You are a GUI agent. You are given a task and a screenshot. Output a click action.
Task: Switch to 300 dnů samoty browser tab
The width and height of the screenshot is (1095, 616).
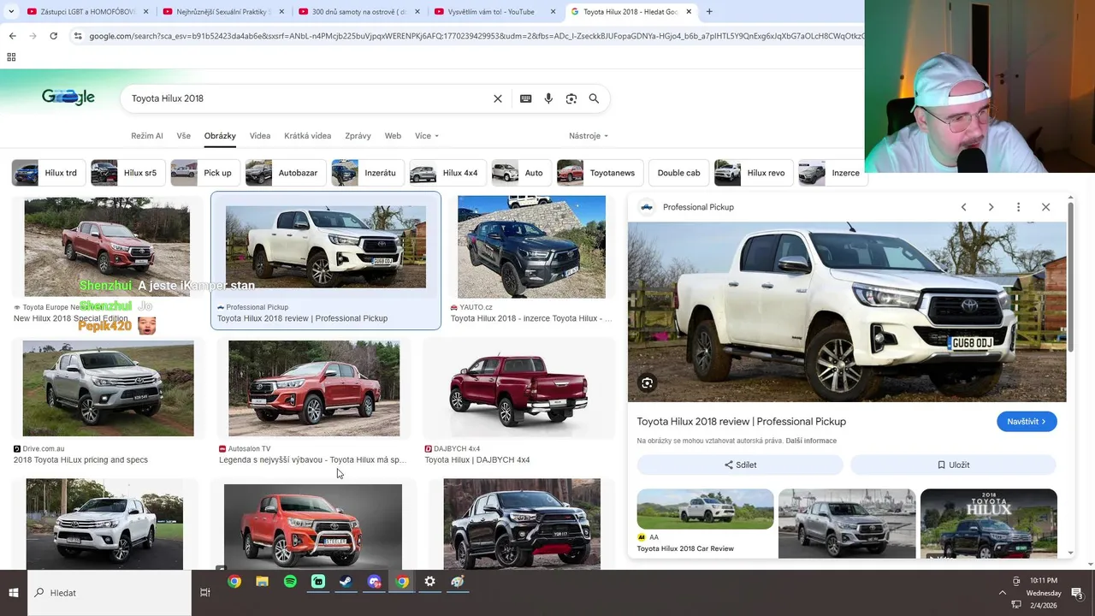[358, 12]
